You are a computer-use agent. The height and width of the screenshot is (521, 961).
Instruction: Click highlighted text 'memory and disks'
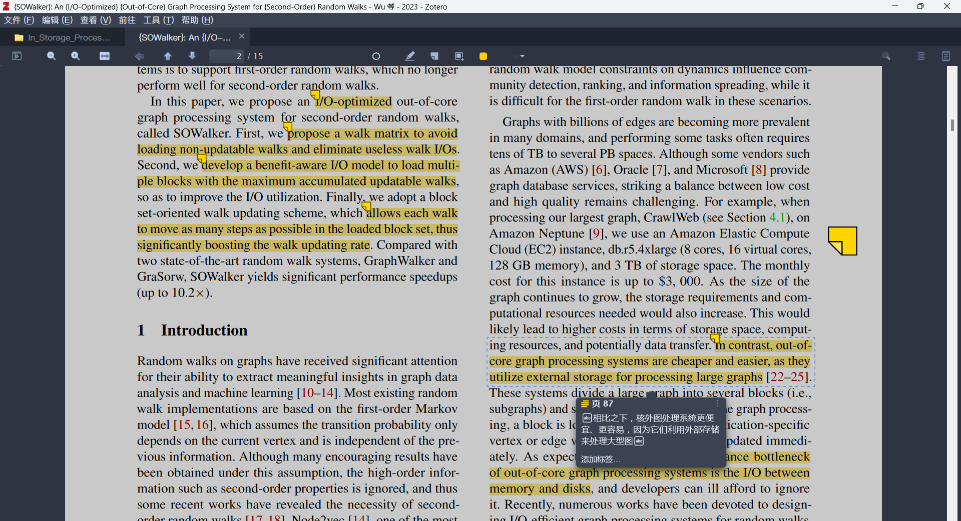541,489
